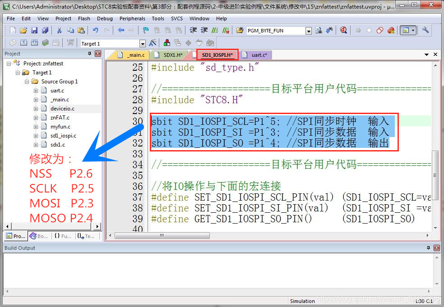
Task: Close the active editor tab with X
Action: (x=435, y=55)
